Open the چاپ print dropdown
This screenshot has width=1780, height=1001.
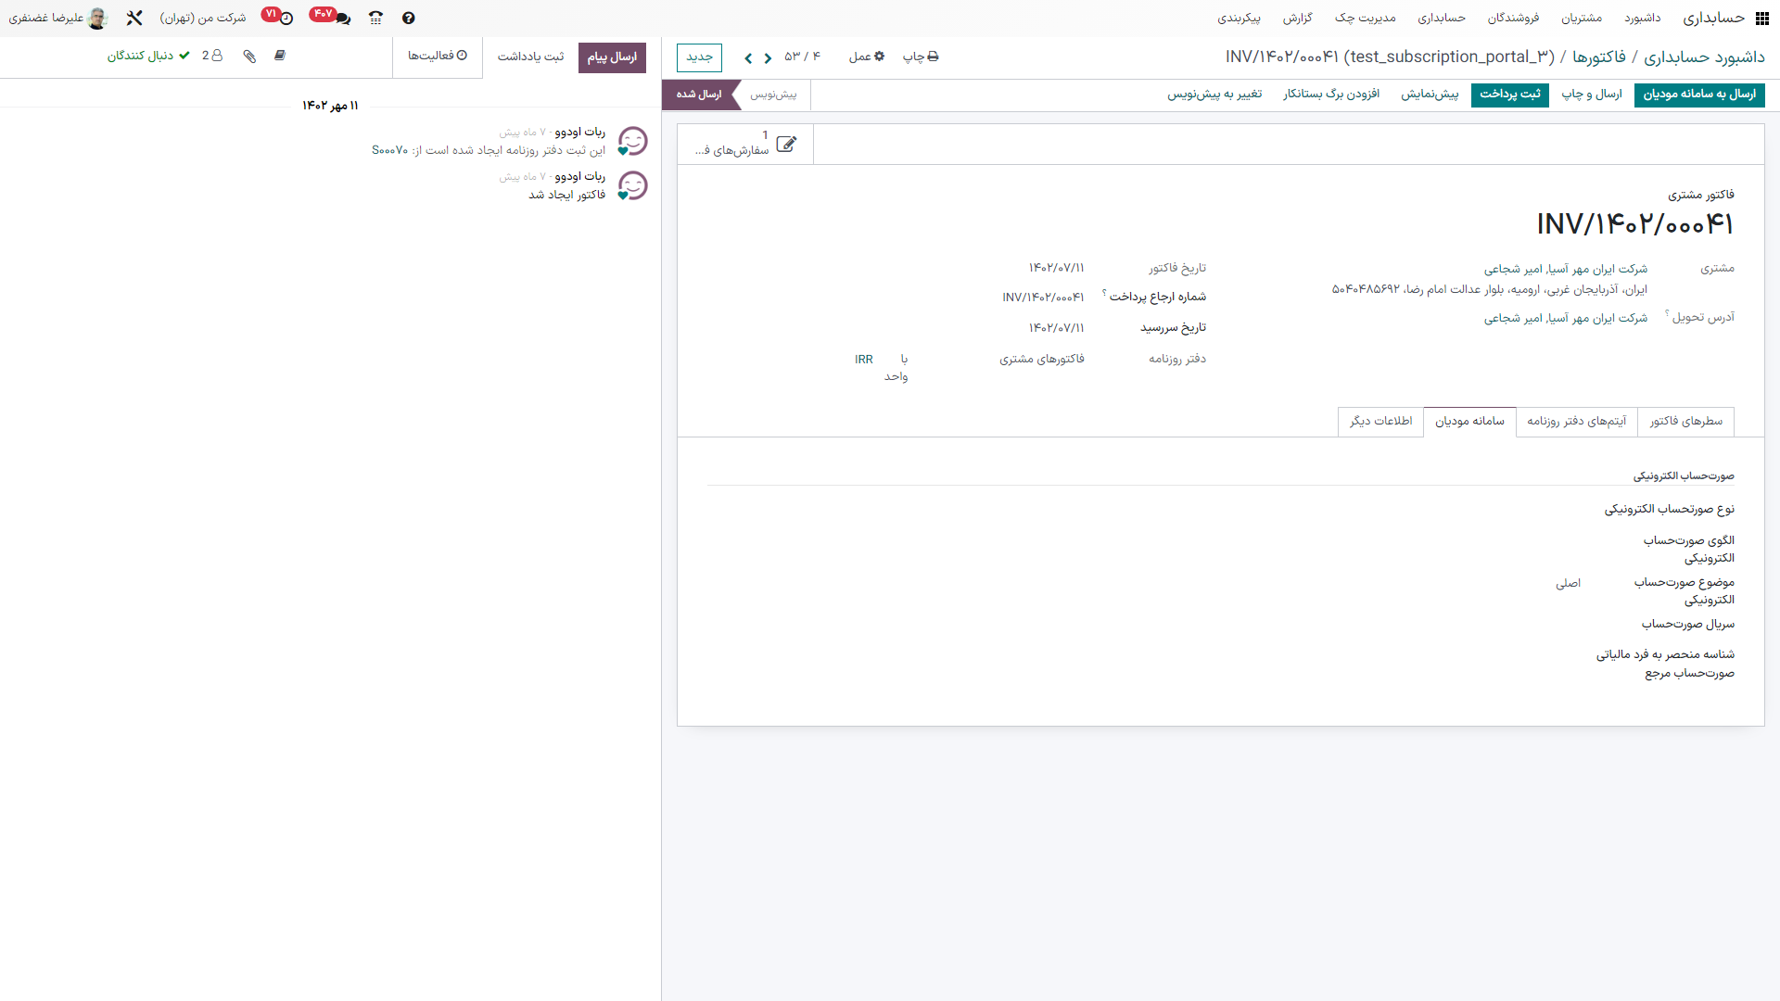point(921,57)
